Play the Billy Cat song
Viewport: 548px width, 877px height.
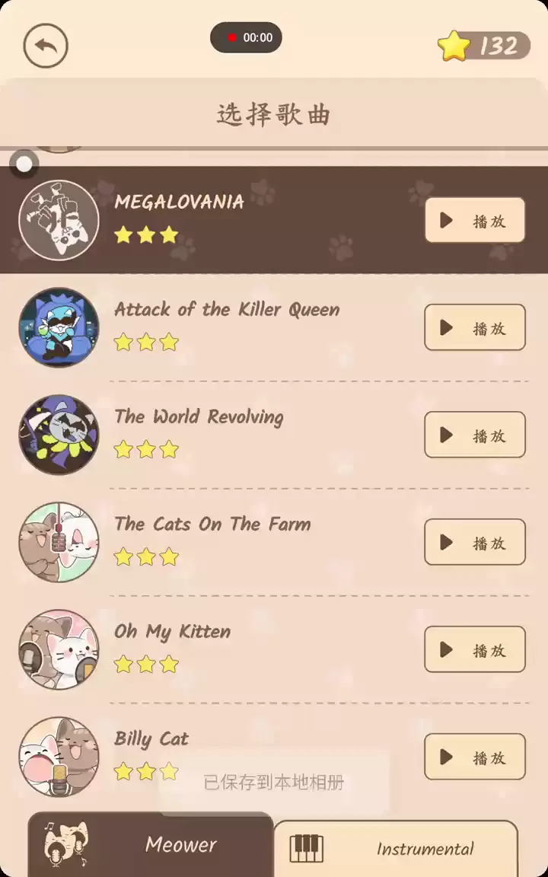475,757
